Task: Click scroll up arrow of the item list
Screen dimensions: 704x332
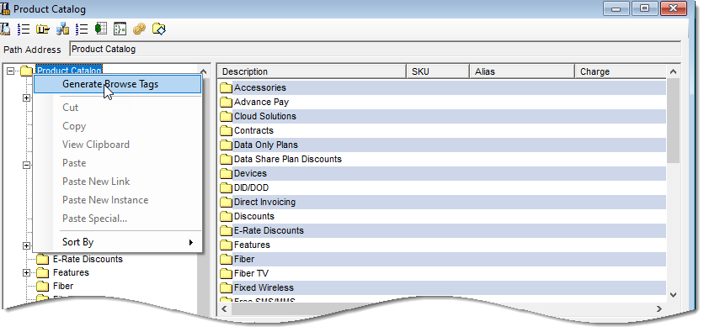Action: pyautogui.click(x=673, y=71)
